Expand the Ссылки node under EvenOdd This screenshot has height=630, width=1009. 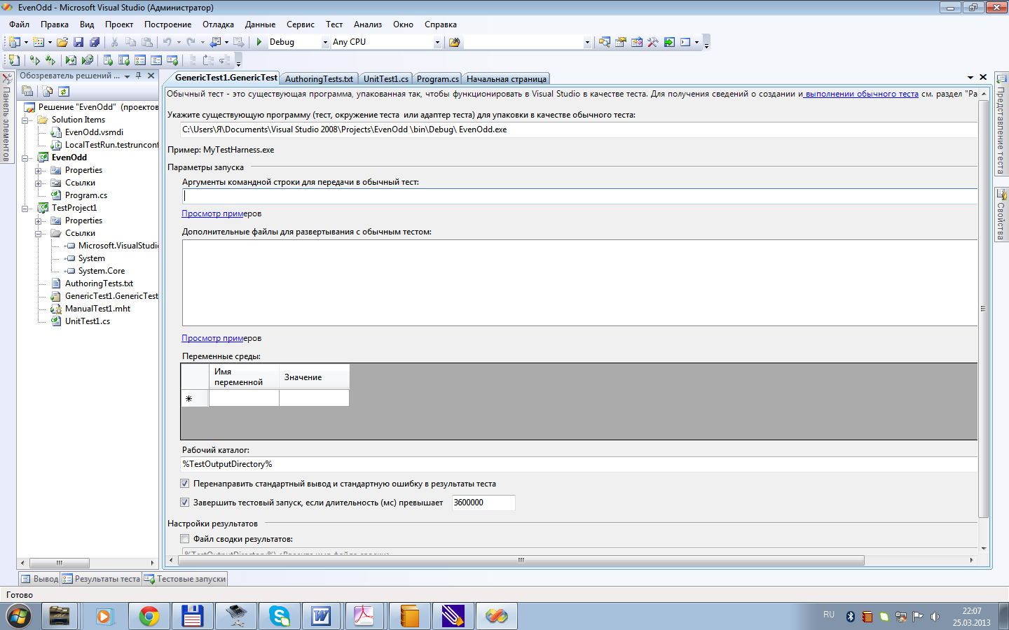click(x=39, y=183)
